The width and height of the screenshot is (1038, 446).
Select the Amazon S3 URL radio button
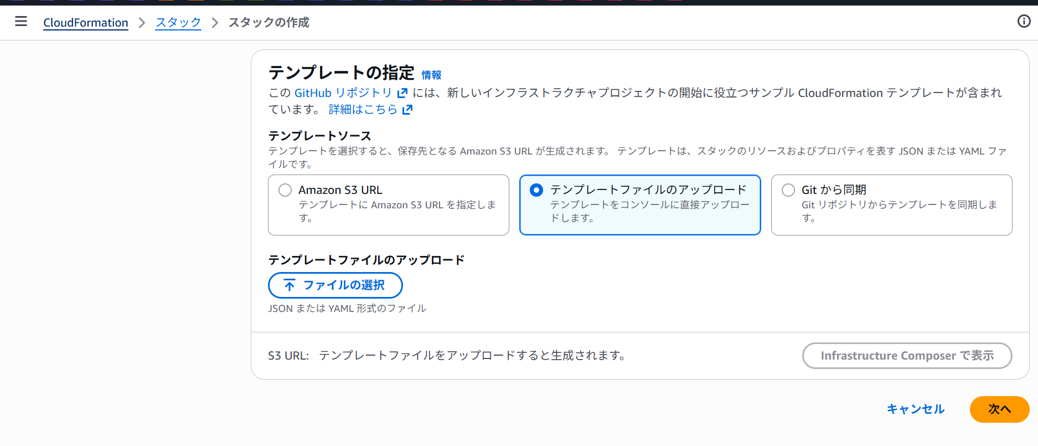[x=285, y=190]
